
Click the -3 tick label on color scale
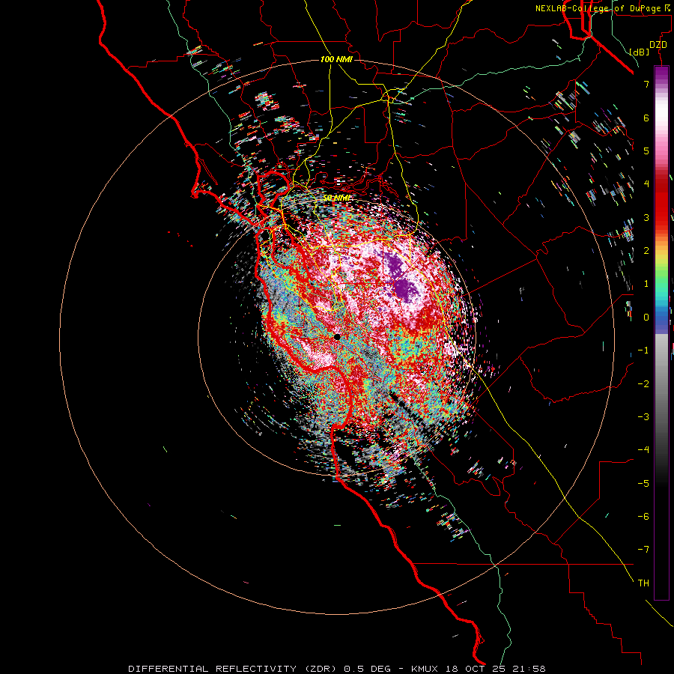pos(643,417)
